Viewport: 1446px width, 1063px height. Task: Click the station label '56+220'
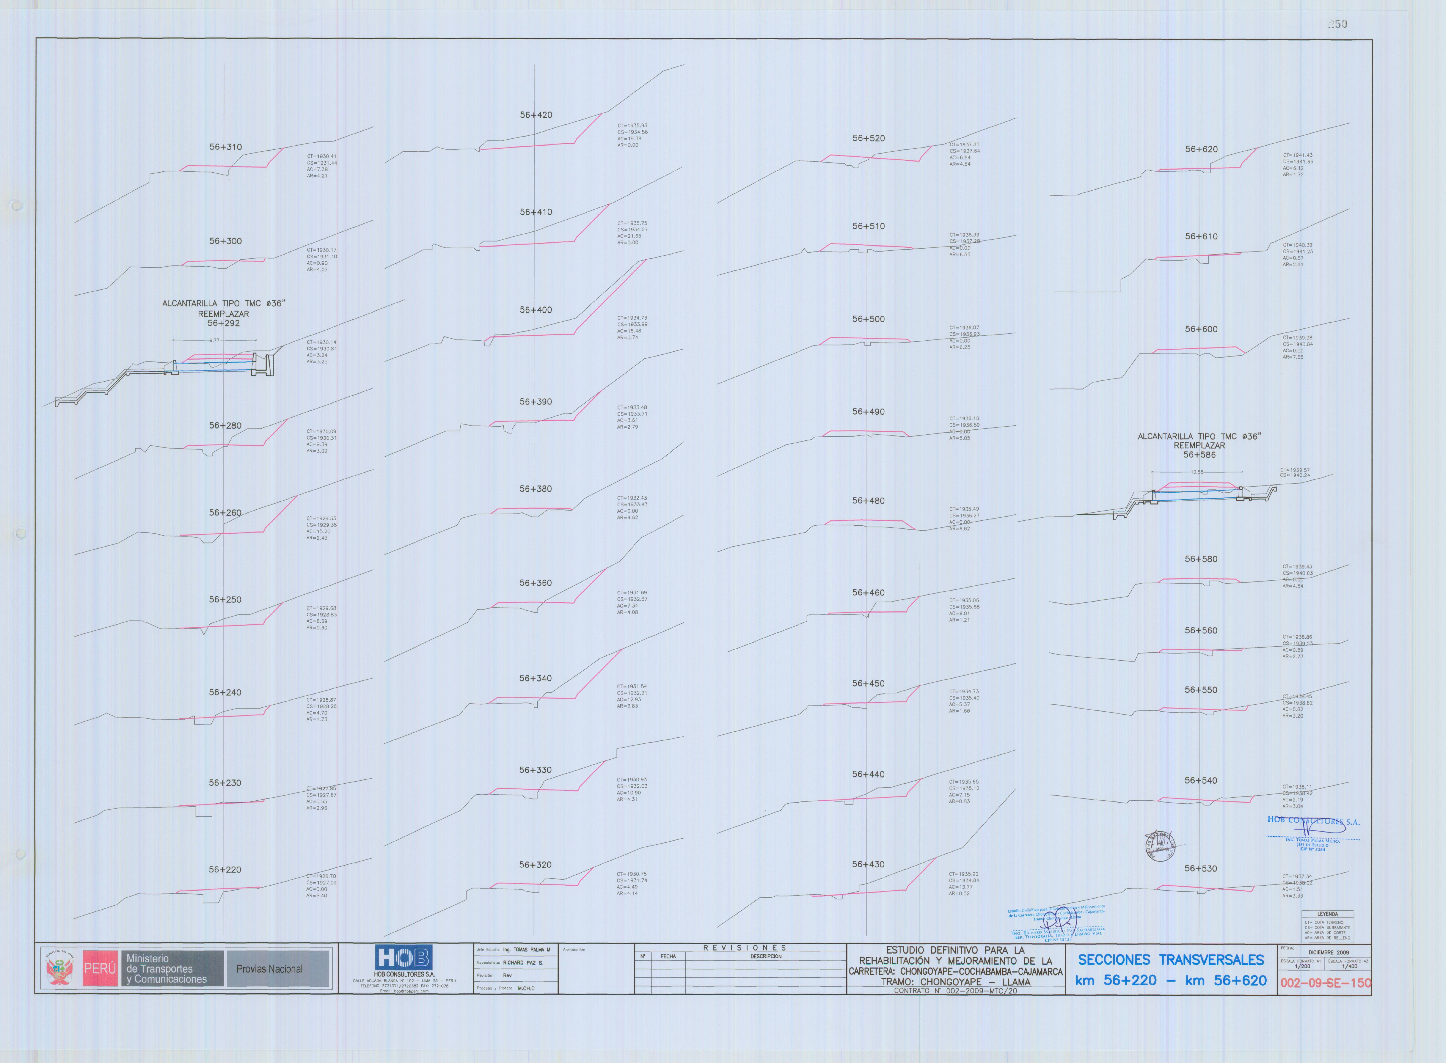(x=225, y=869)
